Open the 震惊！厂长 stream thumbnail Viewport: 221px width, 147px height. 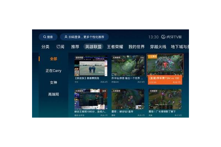coord(165,99)
